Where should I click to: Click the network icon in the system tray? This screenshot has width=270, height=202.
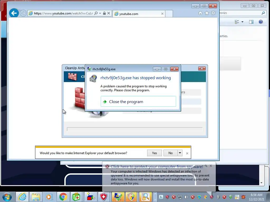pyautogui.click(x=180, y=197)
